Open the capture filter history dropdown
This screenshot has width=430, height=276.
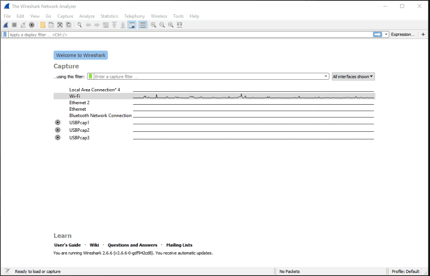[326, 76]
